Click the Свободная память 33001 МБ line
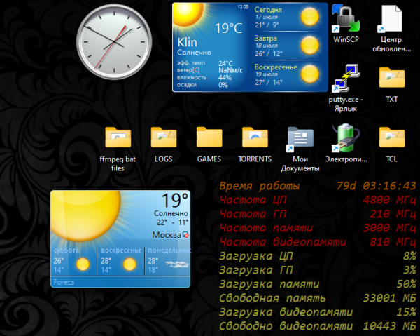This screenshot has height=336, width=420. [318, 298]
